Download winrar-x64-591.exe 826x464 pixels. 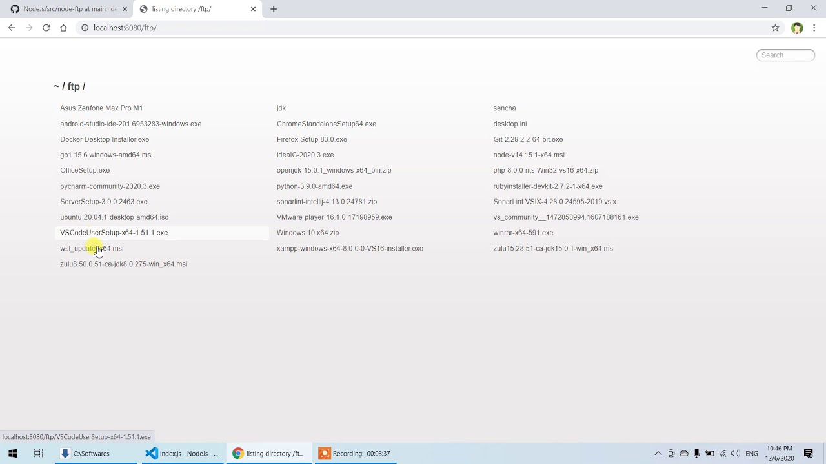[523, 233]
